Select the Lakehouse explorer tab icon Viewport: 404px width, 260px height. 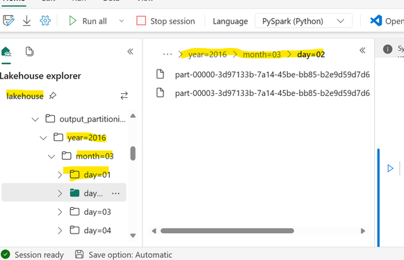pyautogui.click(x=6, y=52)
